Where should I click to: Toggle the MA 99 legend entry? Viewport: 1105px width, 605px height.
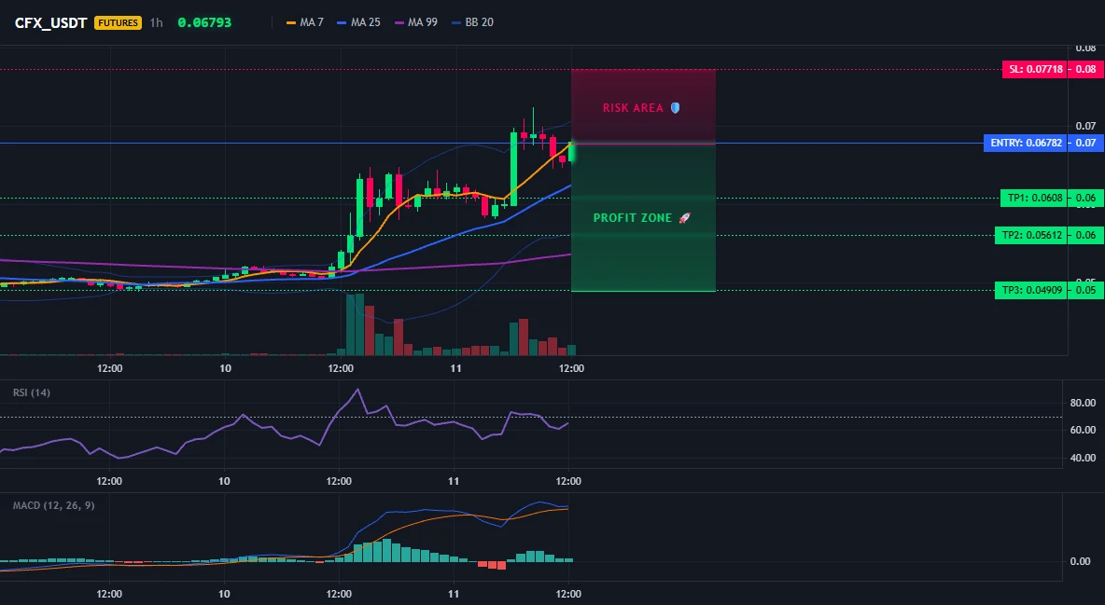[415, 22]
